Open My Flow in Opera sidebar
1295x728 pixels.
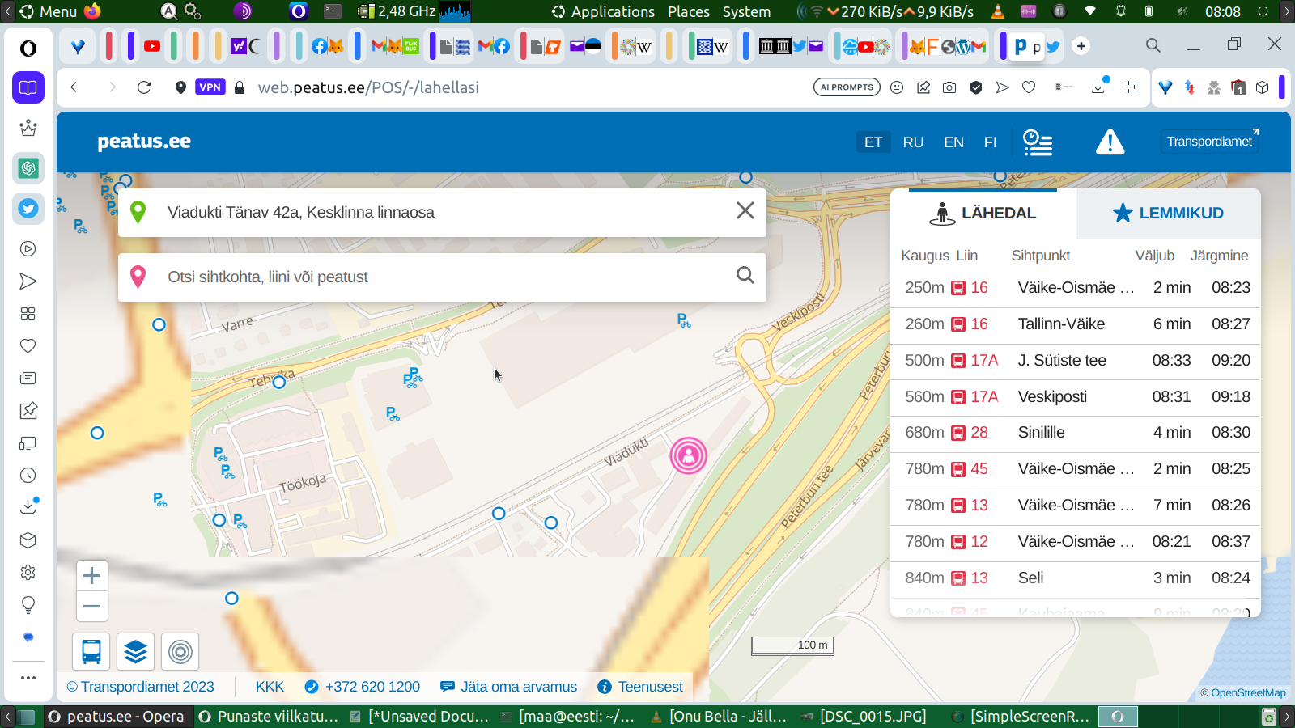(x=28, y=281)
